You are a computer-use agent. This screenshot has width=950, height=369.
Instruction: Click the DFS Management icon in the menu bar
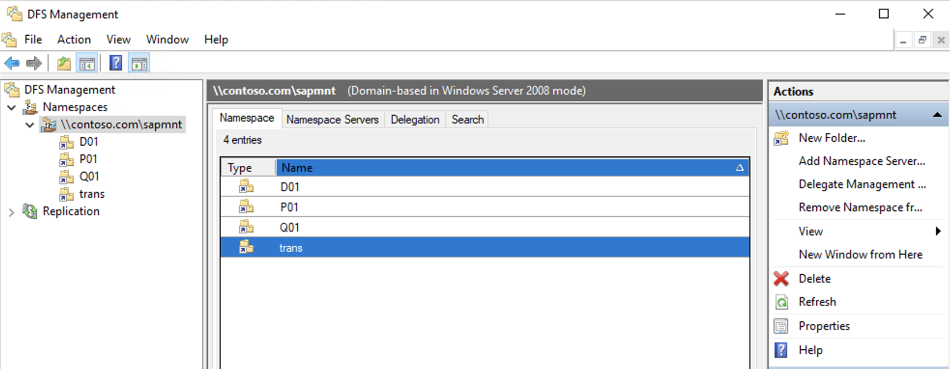10,39
